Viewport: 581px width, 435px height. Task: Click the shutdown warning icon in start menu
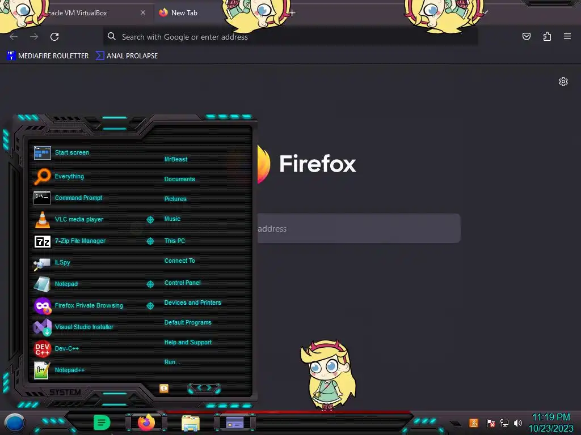[164, 388]
